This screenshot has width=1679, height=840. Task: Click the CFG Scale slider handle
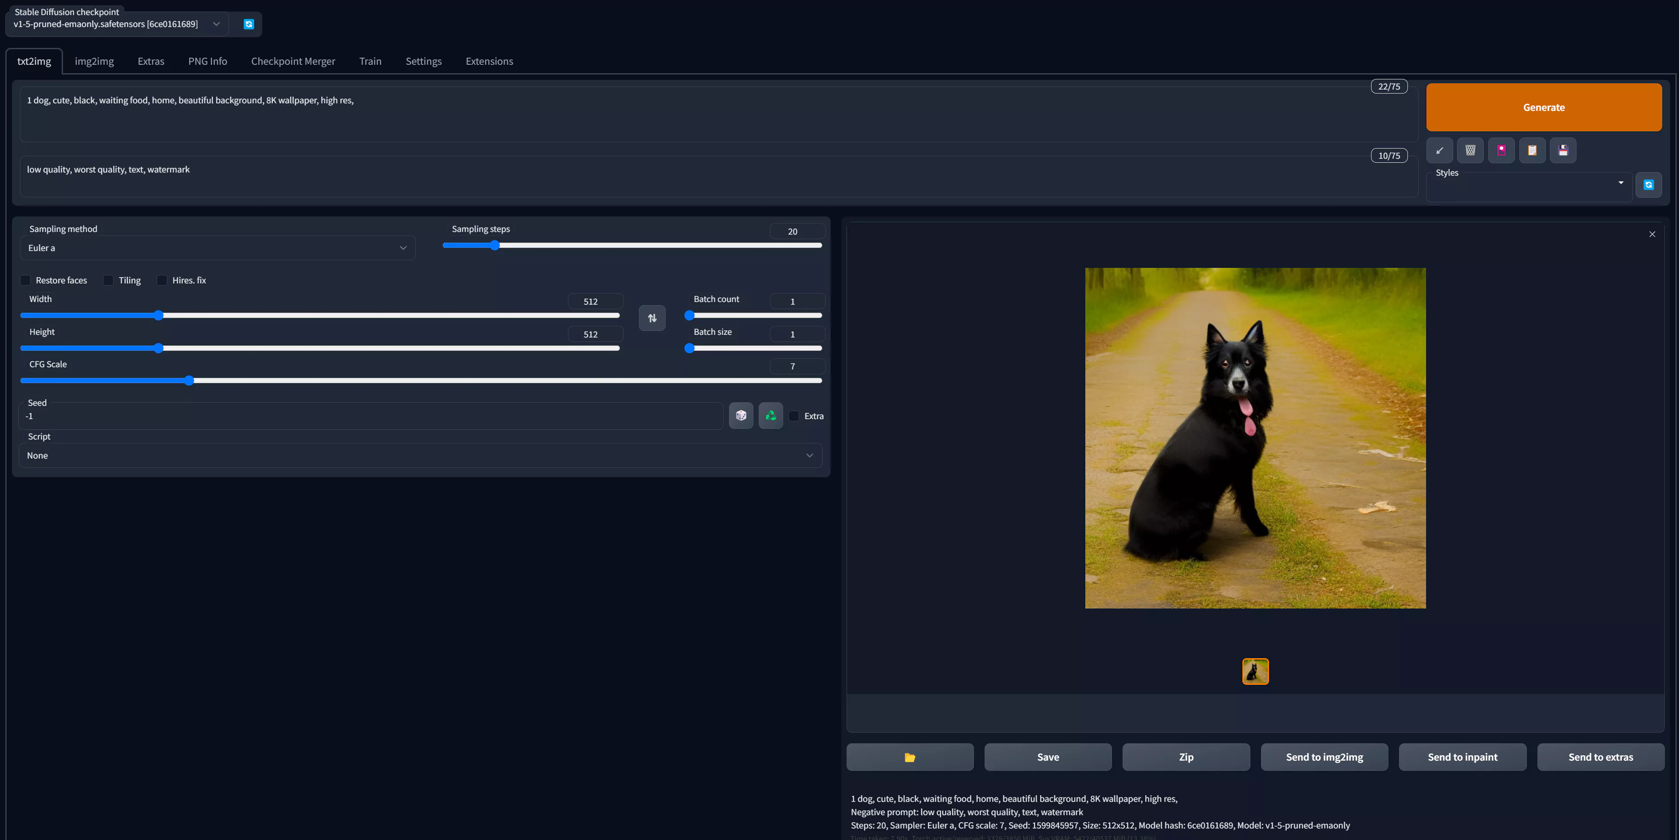[x=189, y=381]
